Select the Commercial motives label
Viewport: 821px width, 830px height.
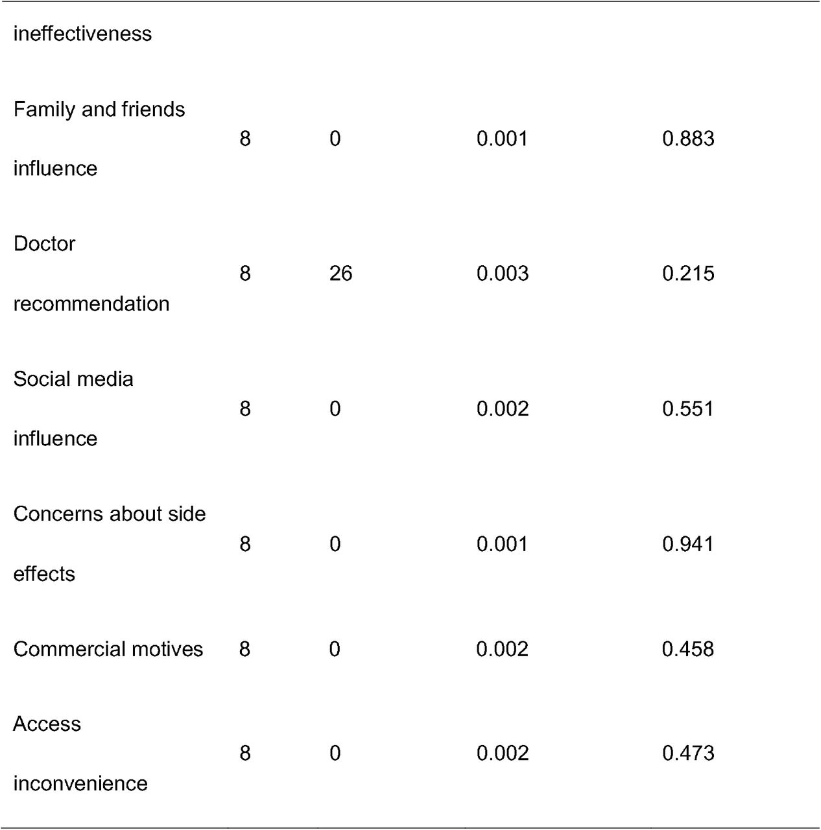coord(108,649)
